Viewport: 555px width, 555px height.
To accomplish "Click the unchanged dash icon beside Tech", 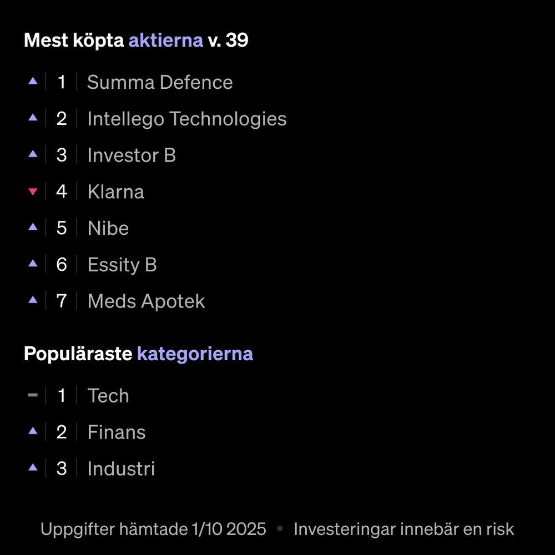I will 33,395.
